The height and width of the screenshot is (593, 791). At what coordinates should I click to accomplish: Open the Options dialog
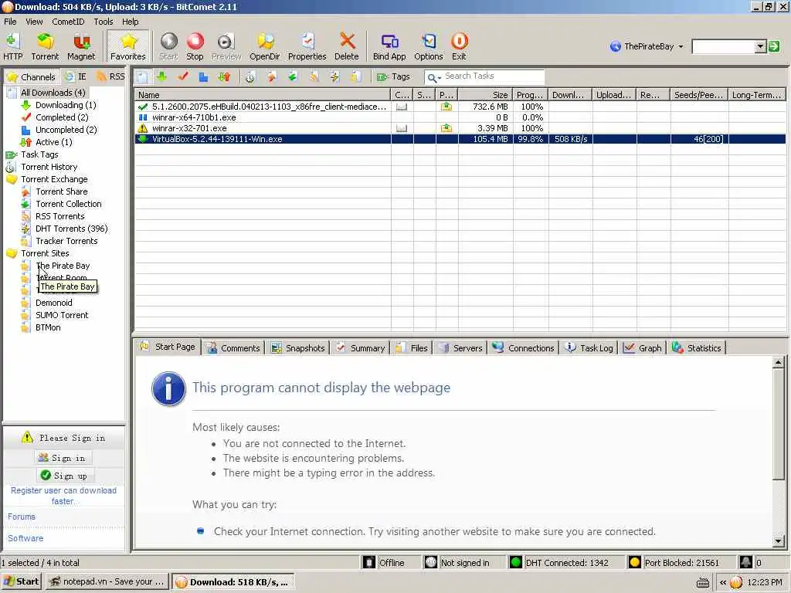point(428,46)
